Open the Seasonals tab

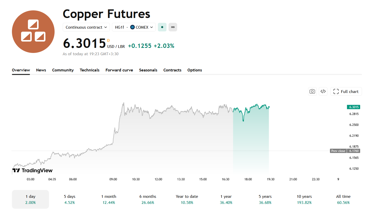tap(148, 70)
